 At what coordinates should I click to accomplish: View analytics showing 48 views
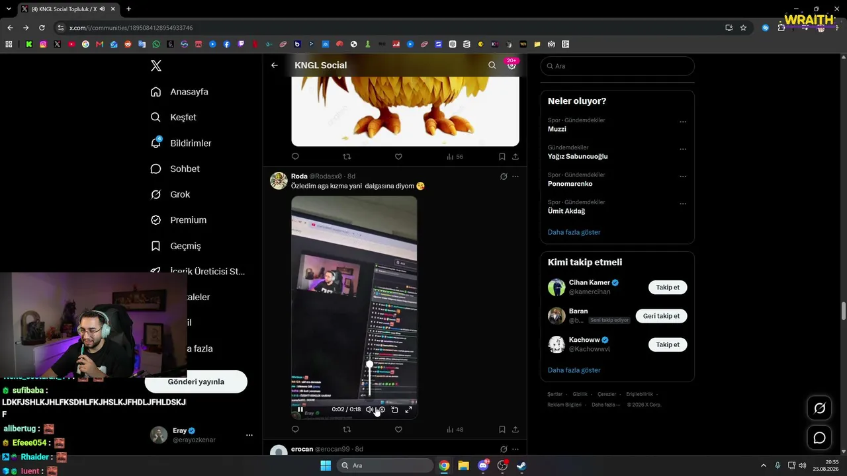tap(455, 430)
